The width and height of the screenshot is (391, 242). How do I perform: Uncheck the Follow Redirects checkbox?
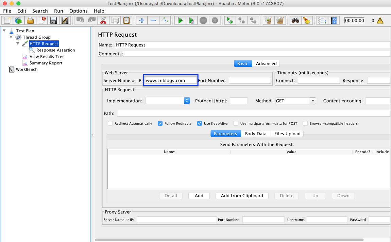pos(160,123)
